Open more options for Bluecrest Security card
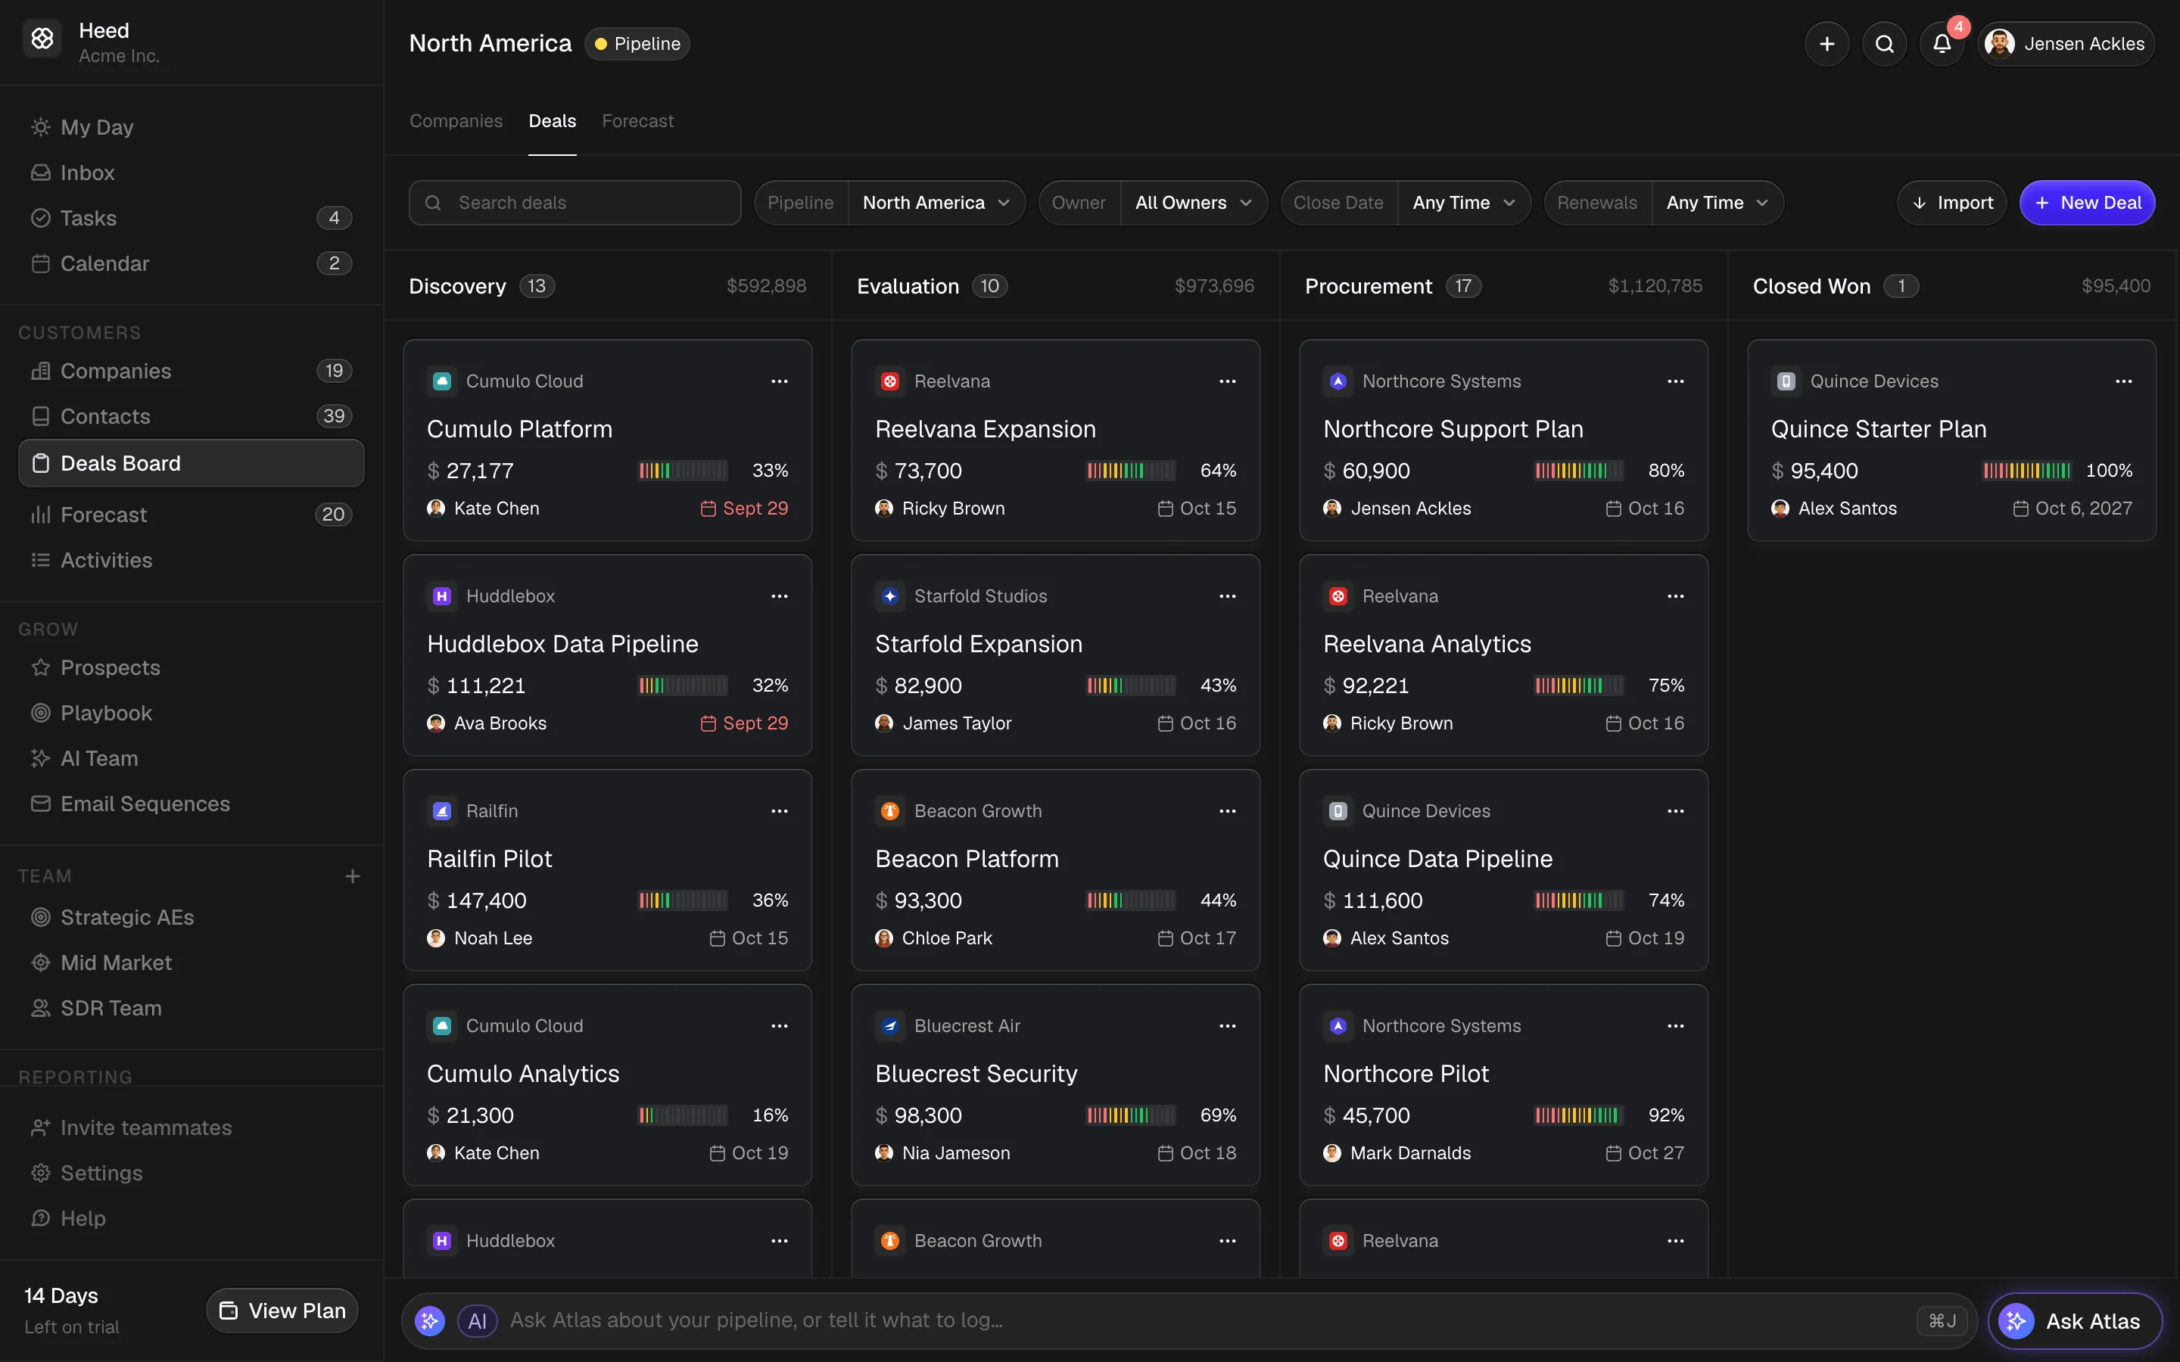This screenshot has width=2180, height=1362. pos(1227,1025)
